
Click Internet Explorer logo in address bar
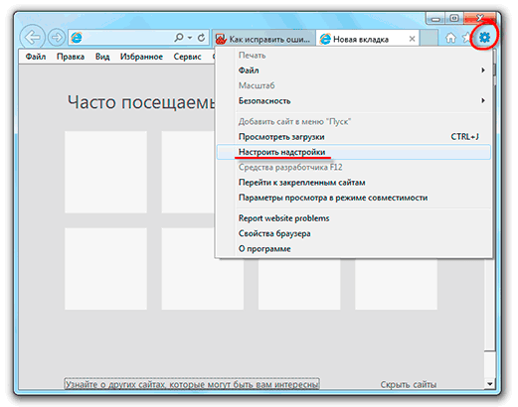tap(77, 38)
